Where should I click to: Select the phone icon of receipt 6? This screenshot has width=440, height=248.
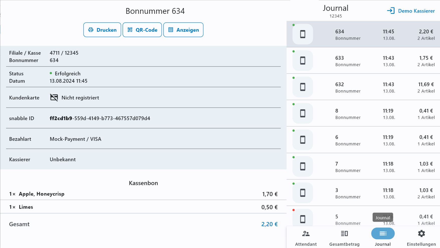[303, 140]
